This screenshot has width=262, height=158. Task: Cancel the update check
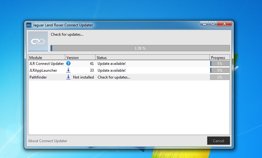(218, 141)
